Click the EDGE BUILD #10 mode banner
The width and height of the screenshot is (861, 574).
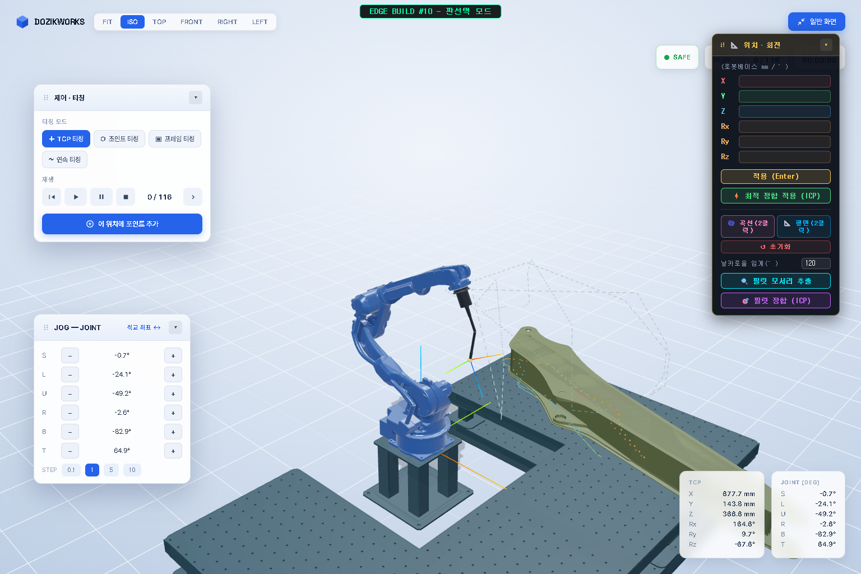(x=430, y=11)
